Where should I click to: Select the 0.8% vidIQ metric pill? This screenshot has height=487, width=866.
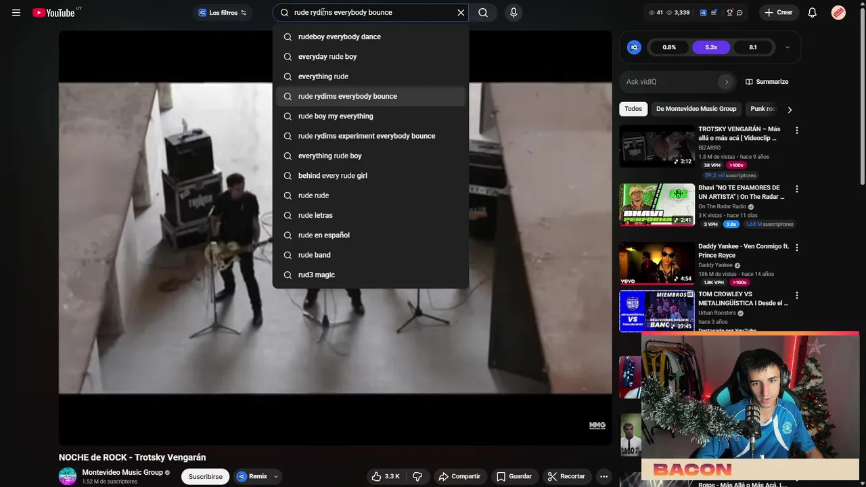tap(669, 47)
